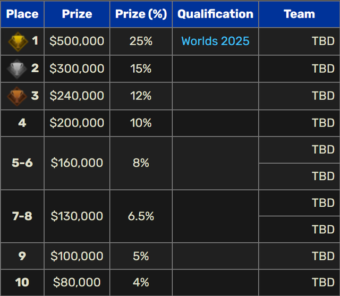Select the $80,000 prize cell
This screenshot has width=340, height=296.
(77, 282)
